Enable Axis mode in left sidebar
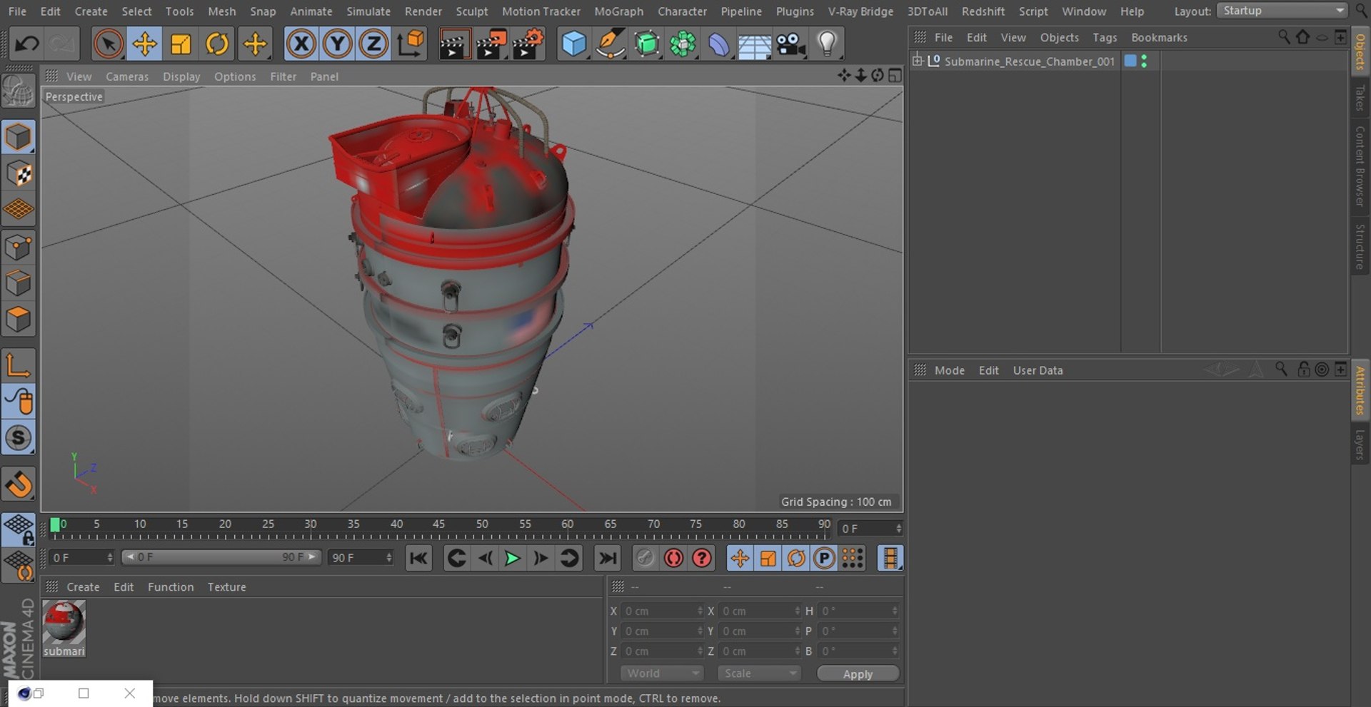This screenshot has width=1371, height=707. tap(19, 365)
